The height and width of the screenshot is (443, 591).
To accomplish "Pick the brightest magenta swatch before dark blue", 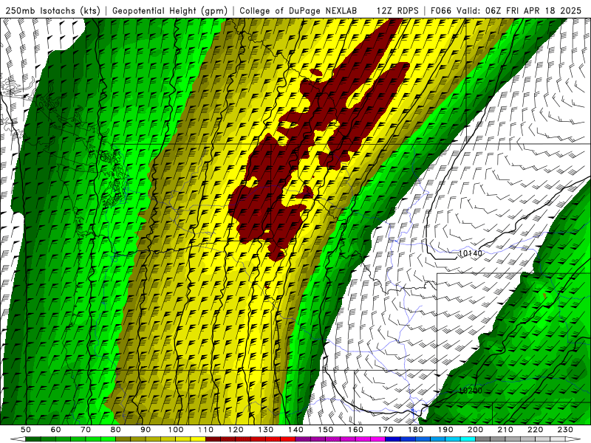I will click(x=378, y=439).
